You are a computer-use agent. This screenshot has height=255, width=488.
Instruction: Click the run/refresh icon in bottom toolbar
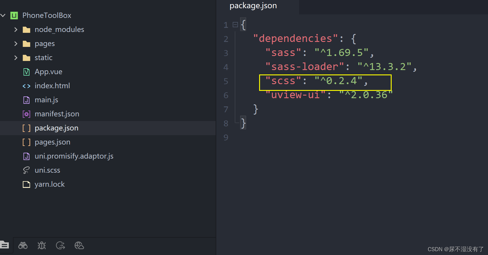click(61, 245)
